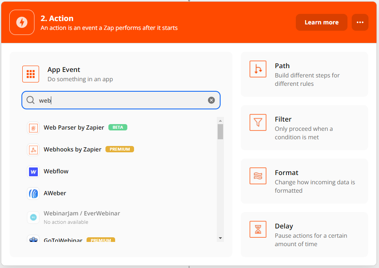Click the App Event grid icon
Screen dimensions: 379x268
pos(31,74)
